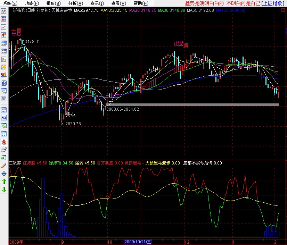Screen dimensions: 287x245
Task: Click the MA5:2972.70 label
Action: click(86, 10)
